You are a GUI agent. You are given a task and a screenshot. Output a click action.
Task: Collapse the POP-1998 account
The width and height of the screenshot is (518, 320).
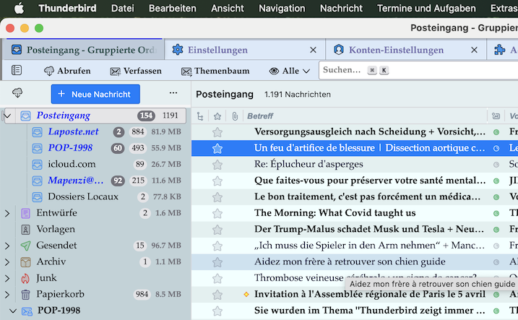click(13, 311)
